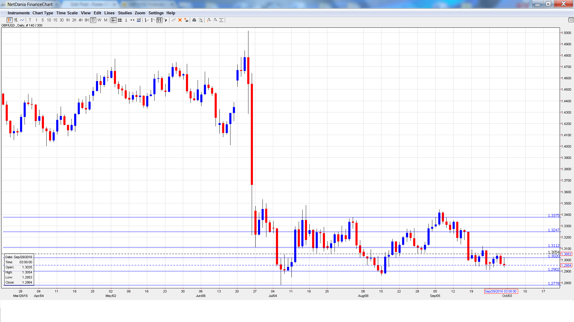This screenshot has height=322, width=574.
Task: Open the Settings menu
Action: point(156,13)
